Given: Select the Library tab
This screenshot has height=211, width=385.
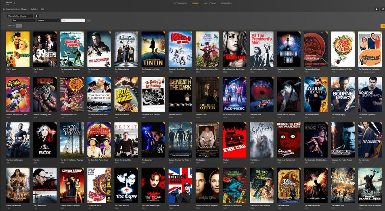Looking at the screenshot, I should pos(196,4).
